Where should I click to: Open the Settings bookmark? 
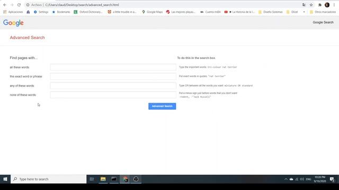pos(41,12)
